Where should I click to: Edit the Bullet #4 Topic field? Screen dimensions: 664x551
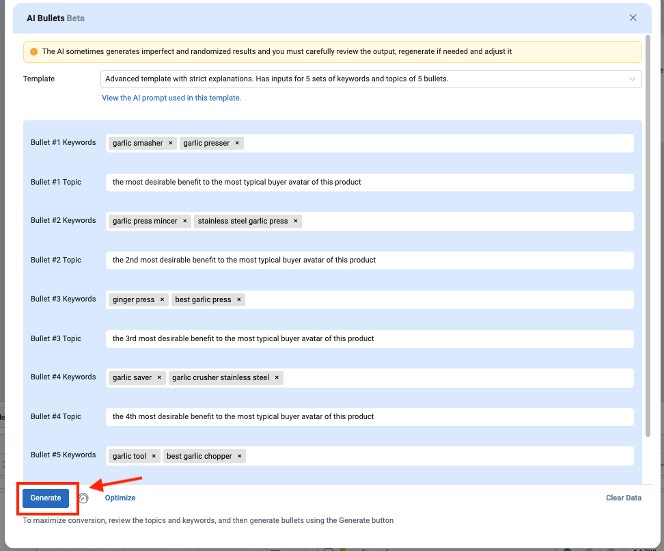pyautogui.click(x=370, y=416)
